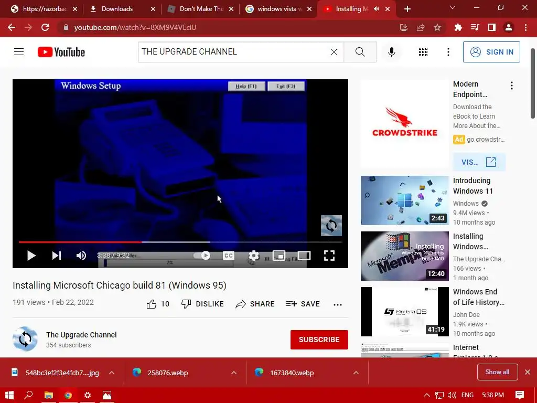Open the tab search chevron
Screen dimensions: 537x403
coord(453,7)
